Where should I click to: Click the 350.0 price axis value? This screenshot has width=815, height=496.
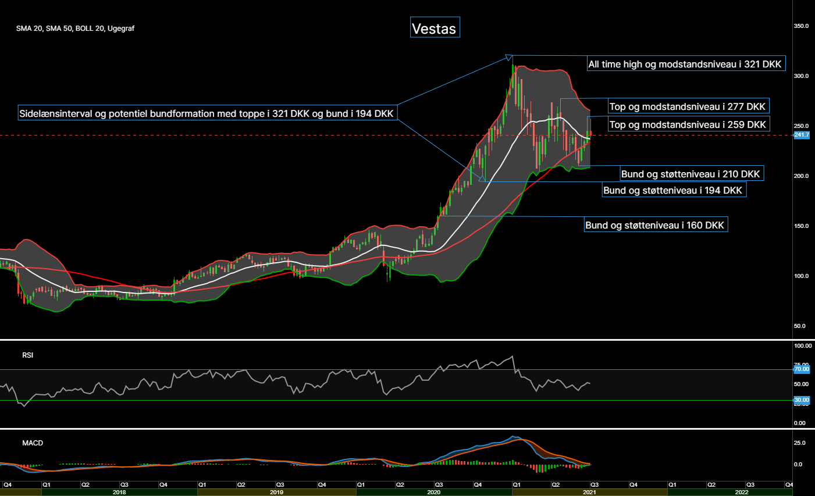click(x=802, y=26)
